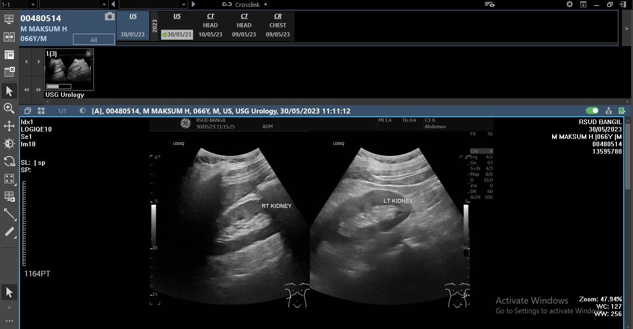
Task: Expand the left toolbar with the > chevron
Action: pos(9,307)
